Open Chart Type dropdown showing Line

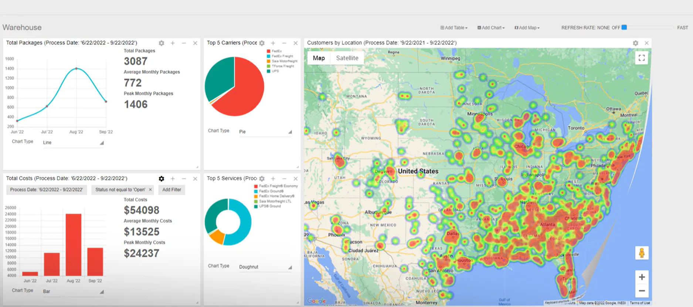(x=73, y=143)
